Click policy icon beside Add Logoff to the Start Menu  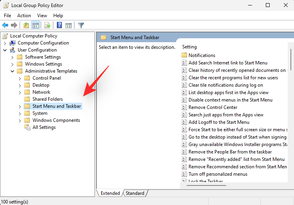point(185,122)
